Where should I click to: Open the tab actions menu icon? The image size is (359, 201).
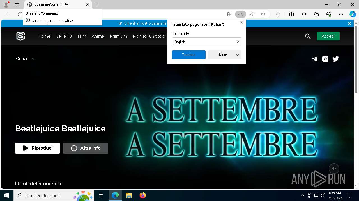[17, 4]
